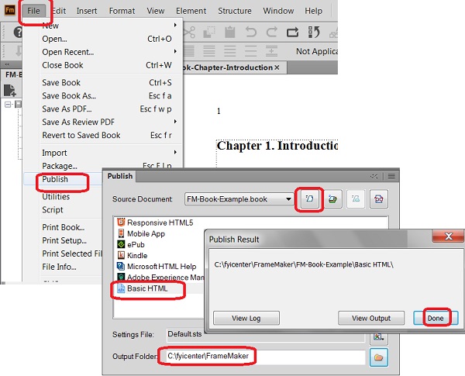Click the Paste clipboard toolbar icon
The image size is (465, 376).
click(x=230, y=32)
